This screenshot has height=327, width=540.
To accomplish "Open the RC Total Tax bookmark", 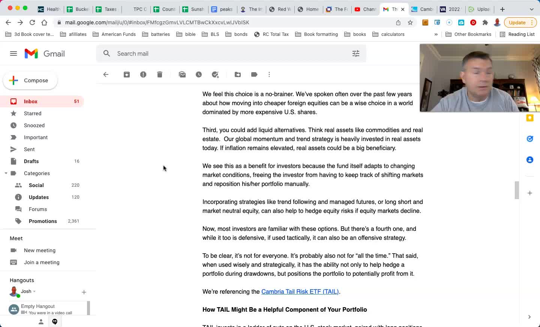I will pos(271,34).
